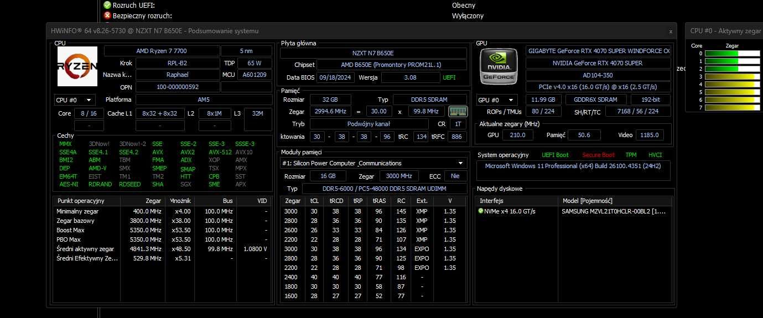Click the AMD B650E chipset field

coord(391,65)
